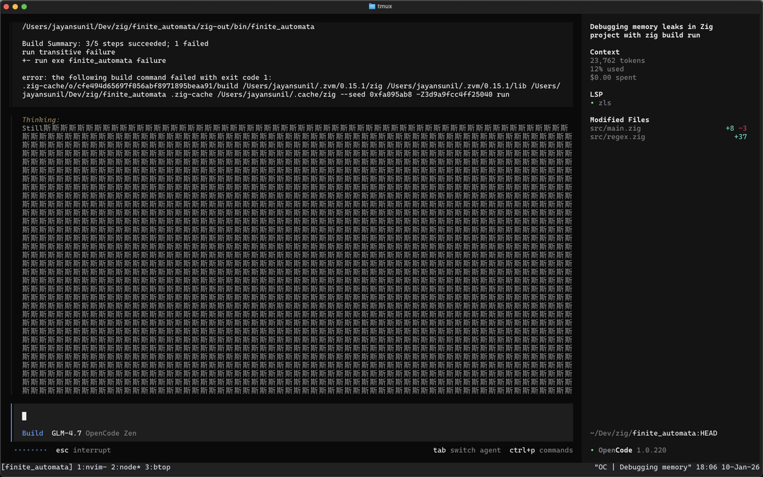Viewport: 763px width, 477px height.
Task: Click the Build Summary line
Action: coord(115,44)
